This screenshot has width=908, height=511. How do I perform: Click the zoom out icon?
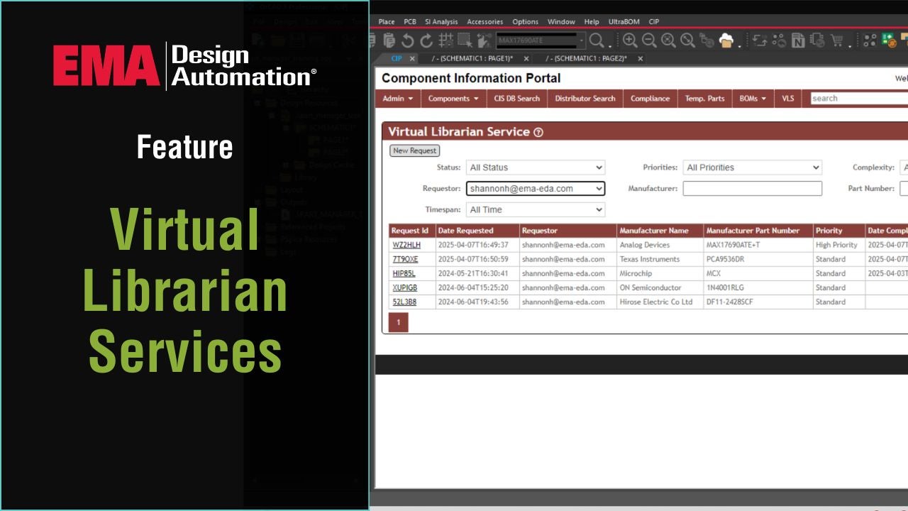coord(649,40)
